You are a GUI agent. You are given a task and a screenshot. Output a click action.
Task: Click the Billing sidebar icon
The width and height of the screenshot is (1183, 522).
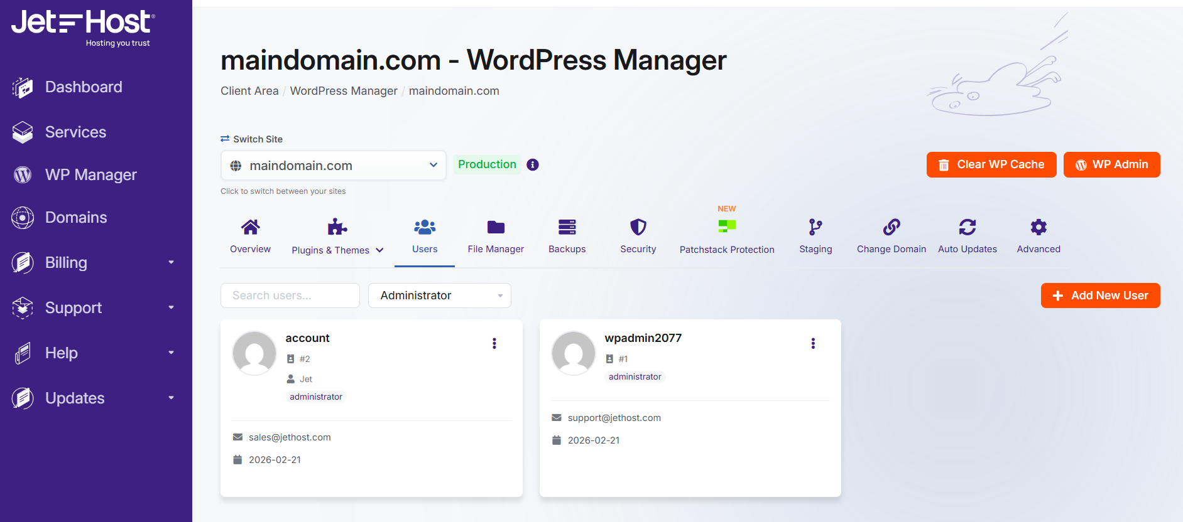pyautogui.click(x=23, y=263)
